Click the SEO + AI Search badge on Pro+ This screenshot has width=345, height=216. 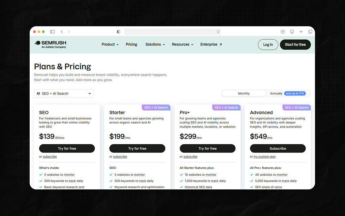(x=226, y=107)
